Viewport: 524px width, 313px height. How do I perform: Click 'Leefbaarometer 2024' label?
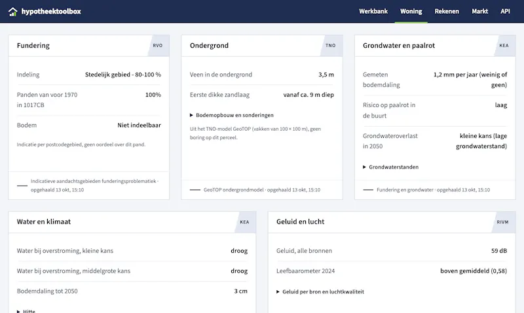tap(305, 271)
